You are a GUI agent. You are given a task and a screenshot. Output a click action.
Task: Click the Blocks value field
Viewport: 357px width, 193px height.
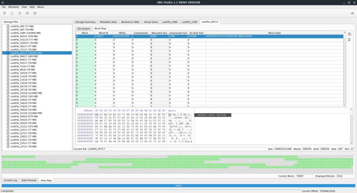pyautogui.click(x=307, y=149)
